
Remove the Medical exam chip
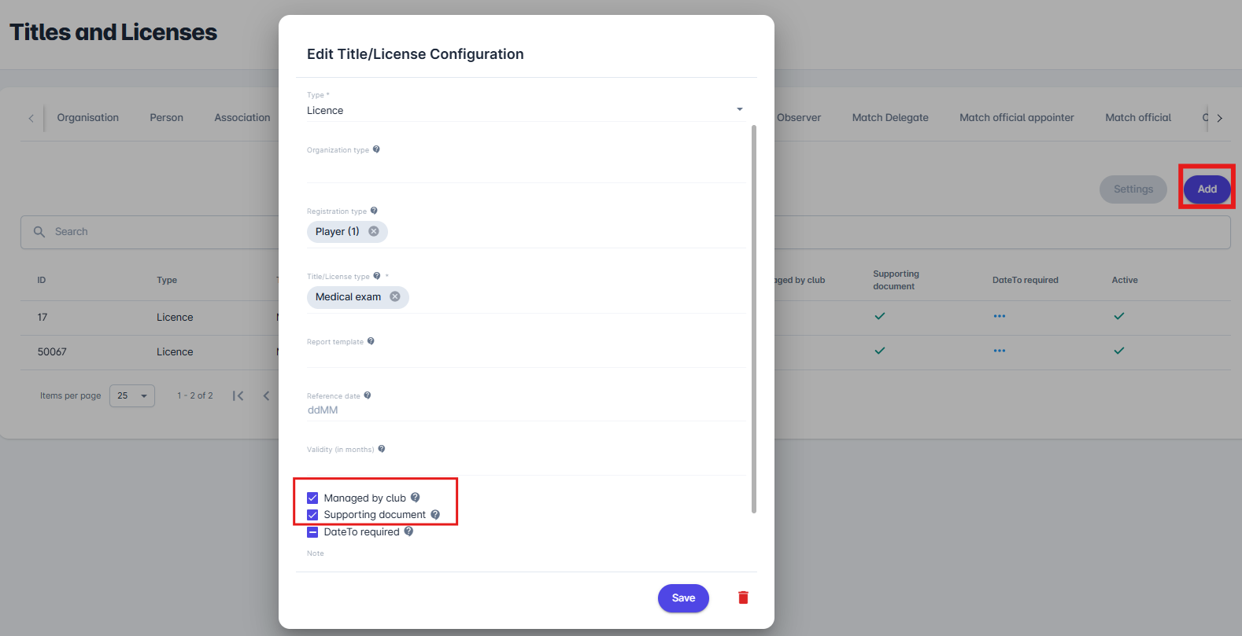(x=395, y=296)
